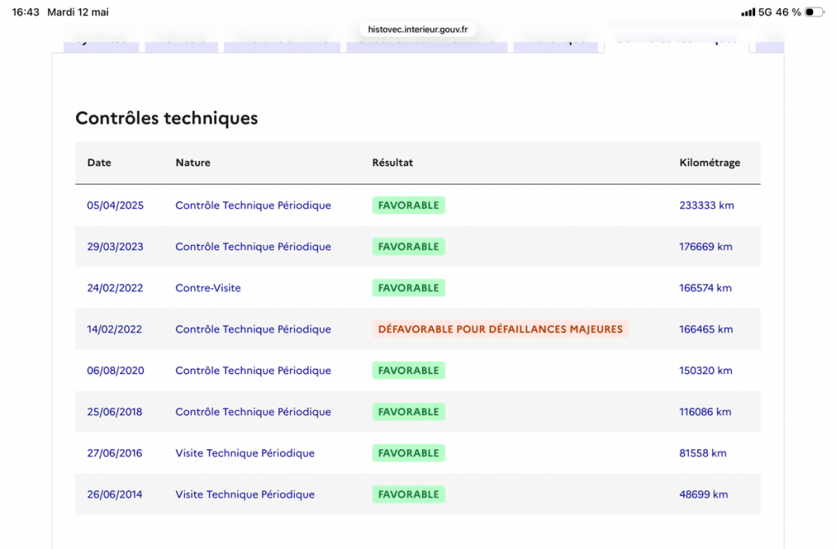
Task: Select date 14/02/2022
Action: coord(114,329)
